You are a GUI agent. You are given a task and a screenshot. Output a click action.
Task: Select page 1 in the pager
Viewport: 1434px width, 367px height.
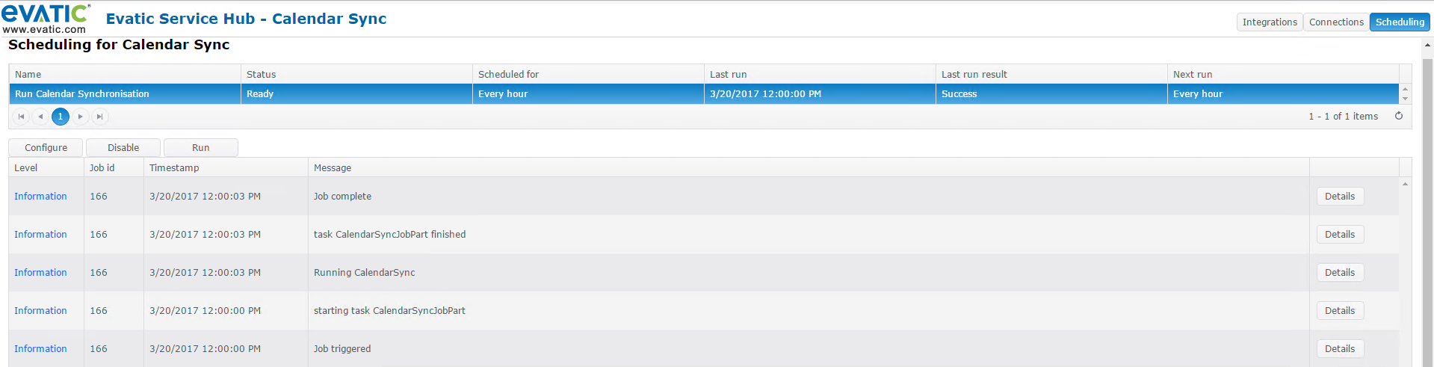tap(61, 117)
